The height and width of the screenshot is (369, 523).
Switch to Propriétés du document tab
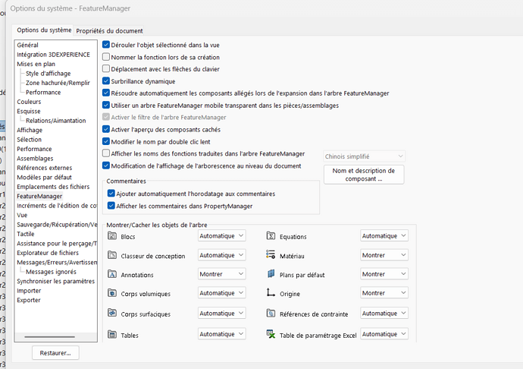click(x=109, y=30)
